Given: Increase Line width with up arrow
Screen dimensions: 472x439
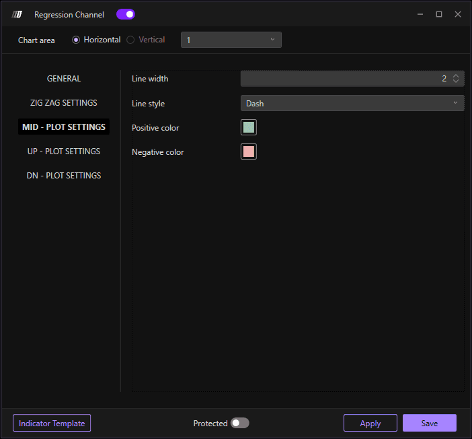Looking at the screenshot, I should pyautogui.click(x=456, y=76).
